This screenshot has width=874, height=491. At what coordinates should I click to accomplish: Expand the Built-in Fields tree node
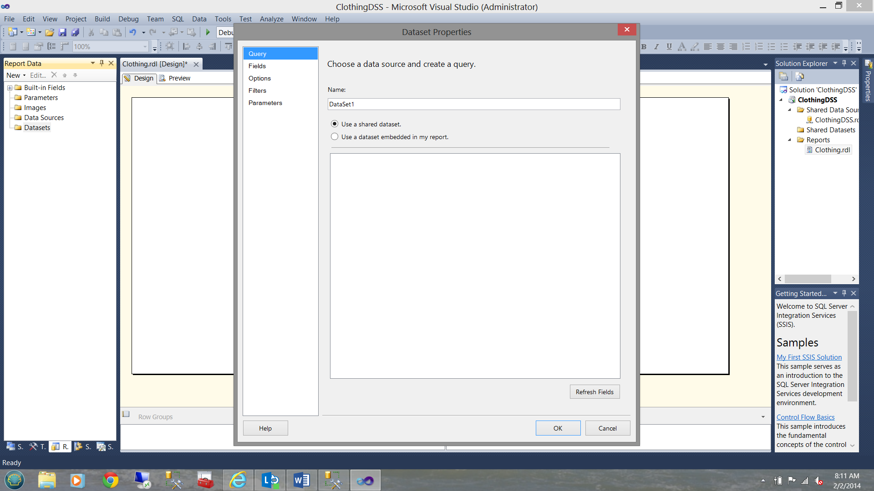pyautogui.click(x=10, y=88)
